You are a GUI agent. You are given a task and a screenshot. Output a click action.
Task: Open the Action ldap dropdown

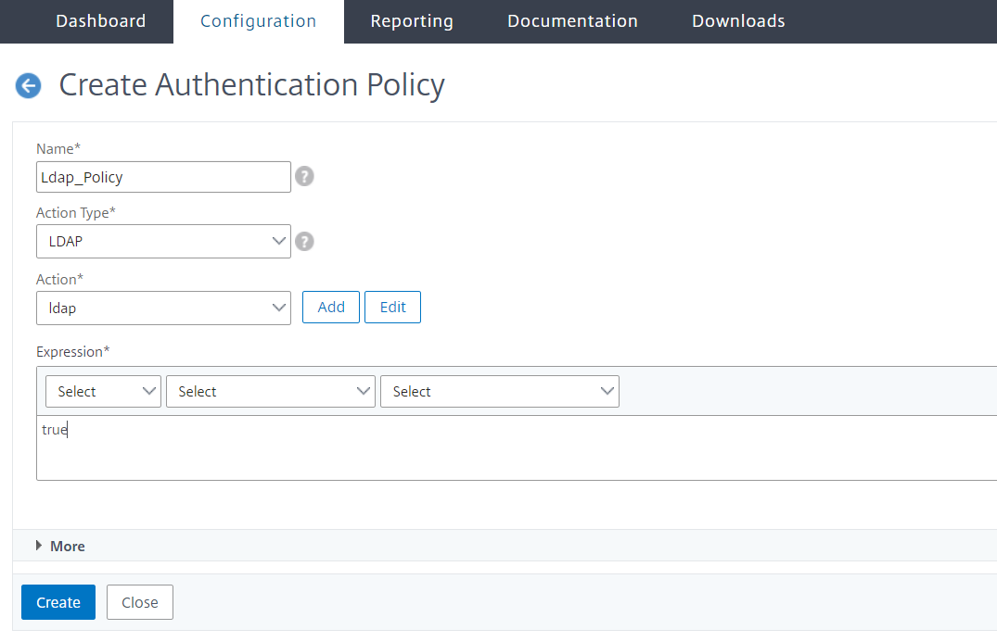pyautogui.click(x=163, y=308)
